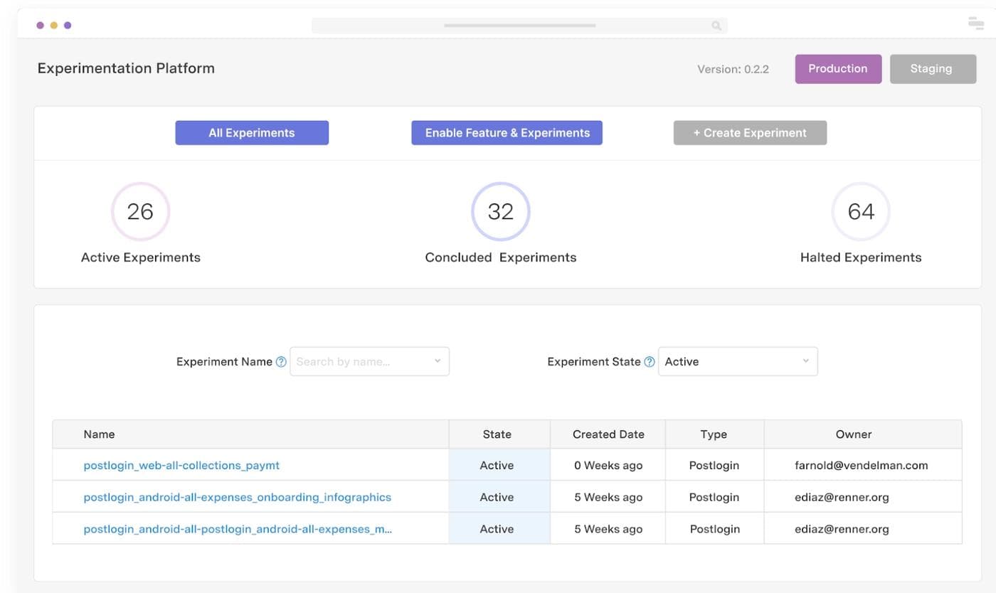996x593 pixels.
Task: Switch to Production environment
Action: click(x=837, y=69)
